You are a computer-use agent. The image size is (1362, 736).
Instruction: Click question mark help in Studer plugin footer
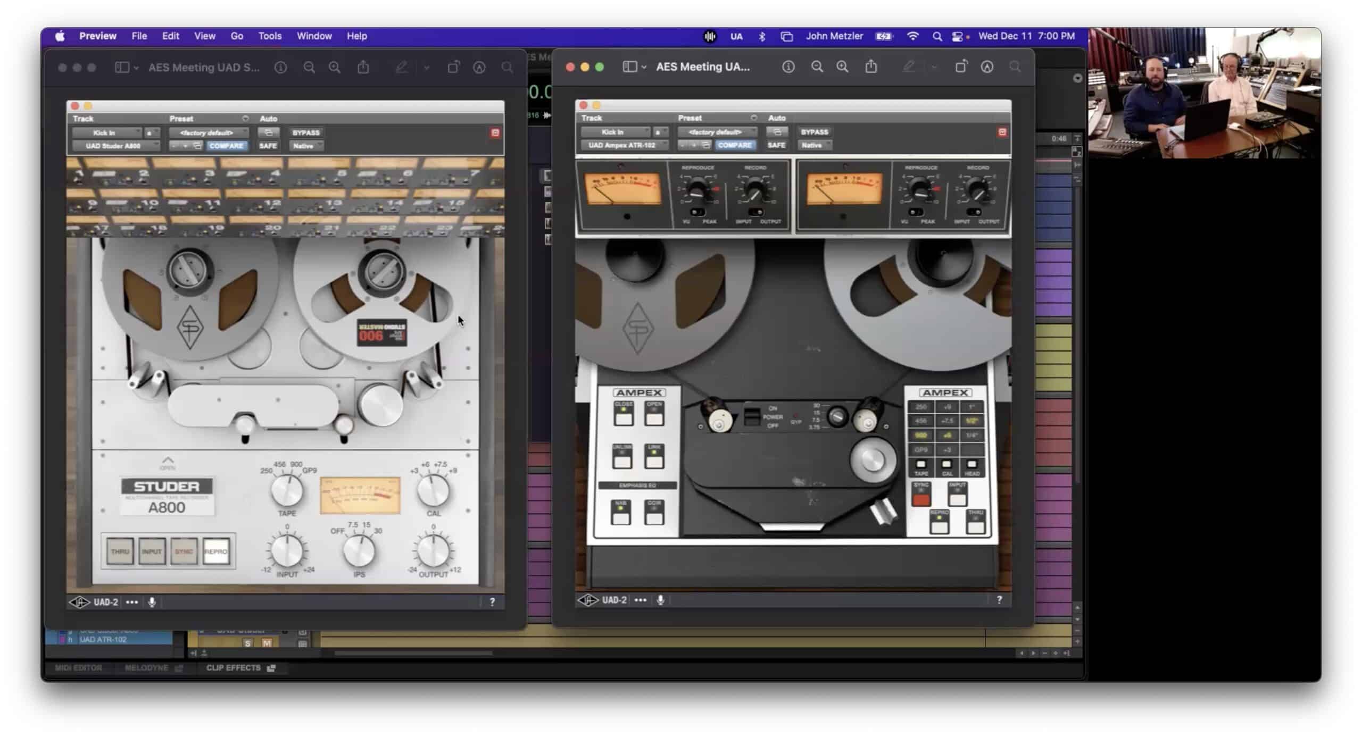point(492,602)
